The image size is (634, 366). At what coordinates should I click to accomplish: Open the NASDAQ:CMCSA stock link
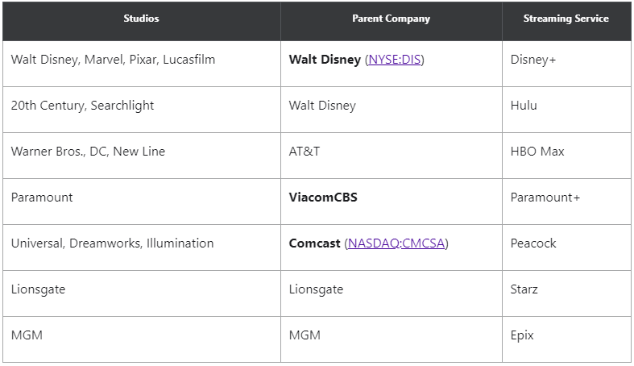(x=396, y=243)
